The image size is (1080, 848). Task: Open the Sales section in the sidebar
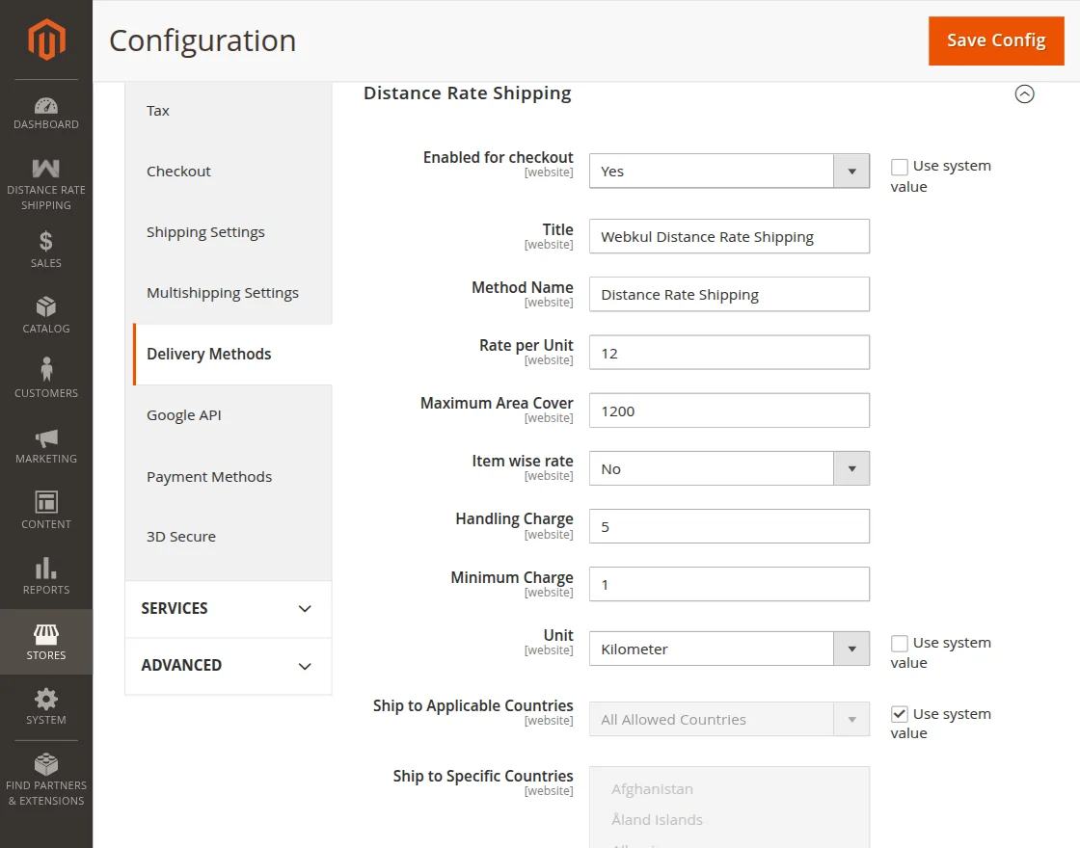45,246
